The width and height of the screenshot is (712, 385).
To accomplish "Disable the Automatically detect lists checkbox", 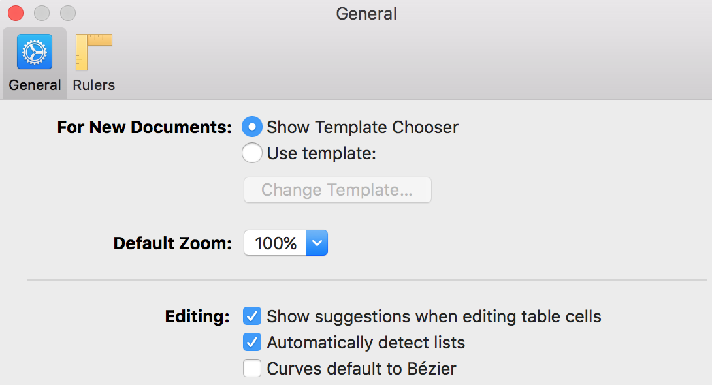I will (252, 343).
